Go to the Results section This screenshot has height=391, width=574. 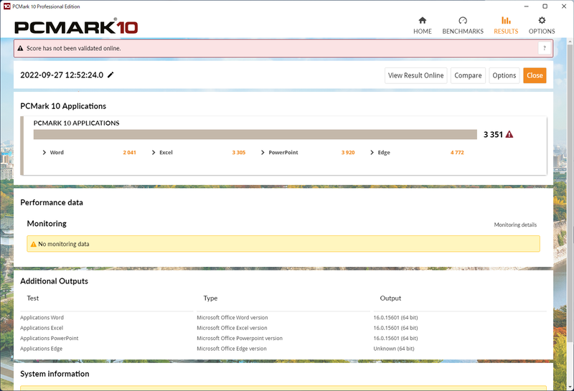click(x=506, y=25)
